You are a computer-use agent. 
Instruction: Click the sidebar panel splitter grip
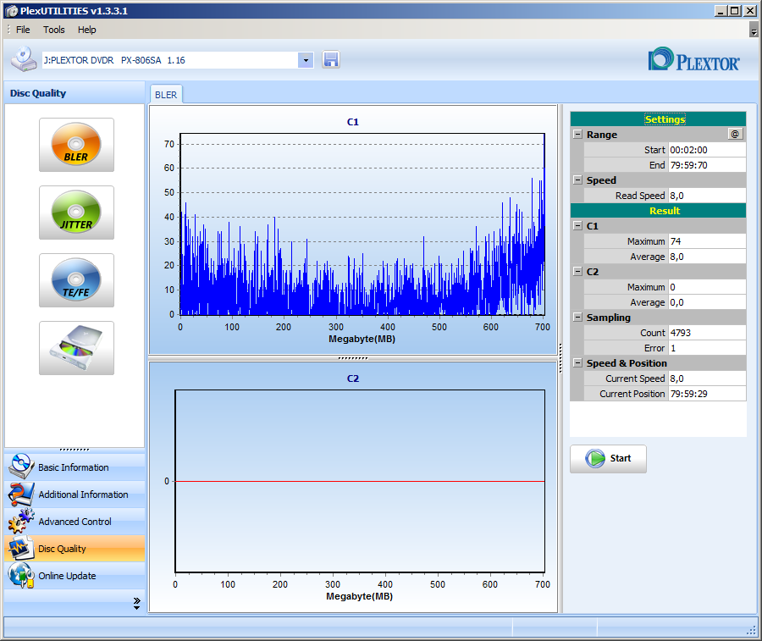(x=75, y=450)
